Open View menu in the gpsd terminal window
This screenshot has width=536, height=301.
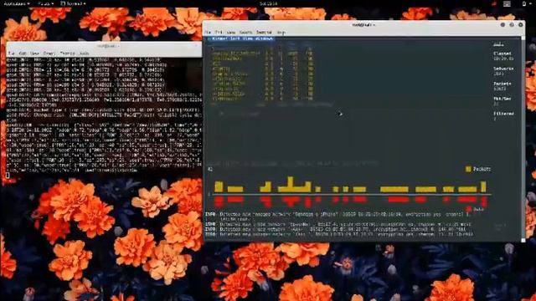tap(34, 54)
